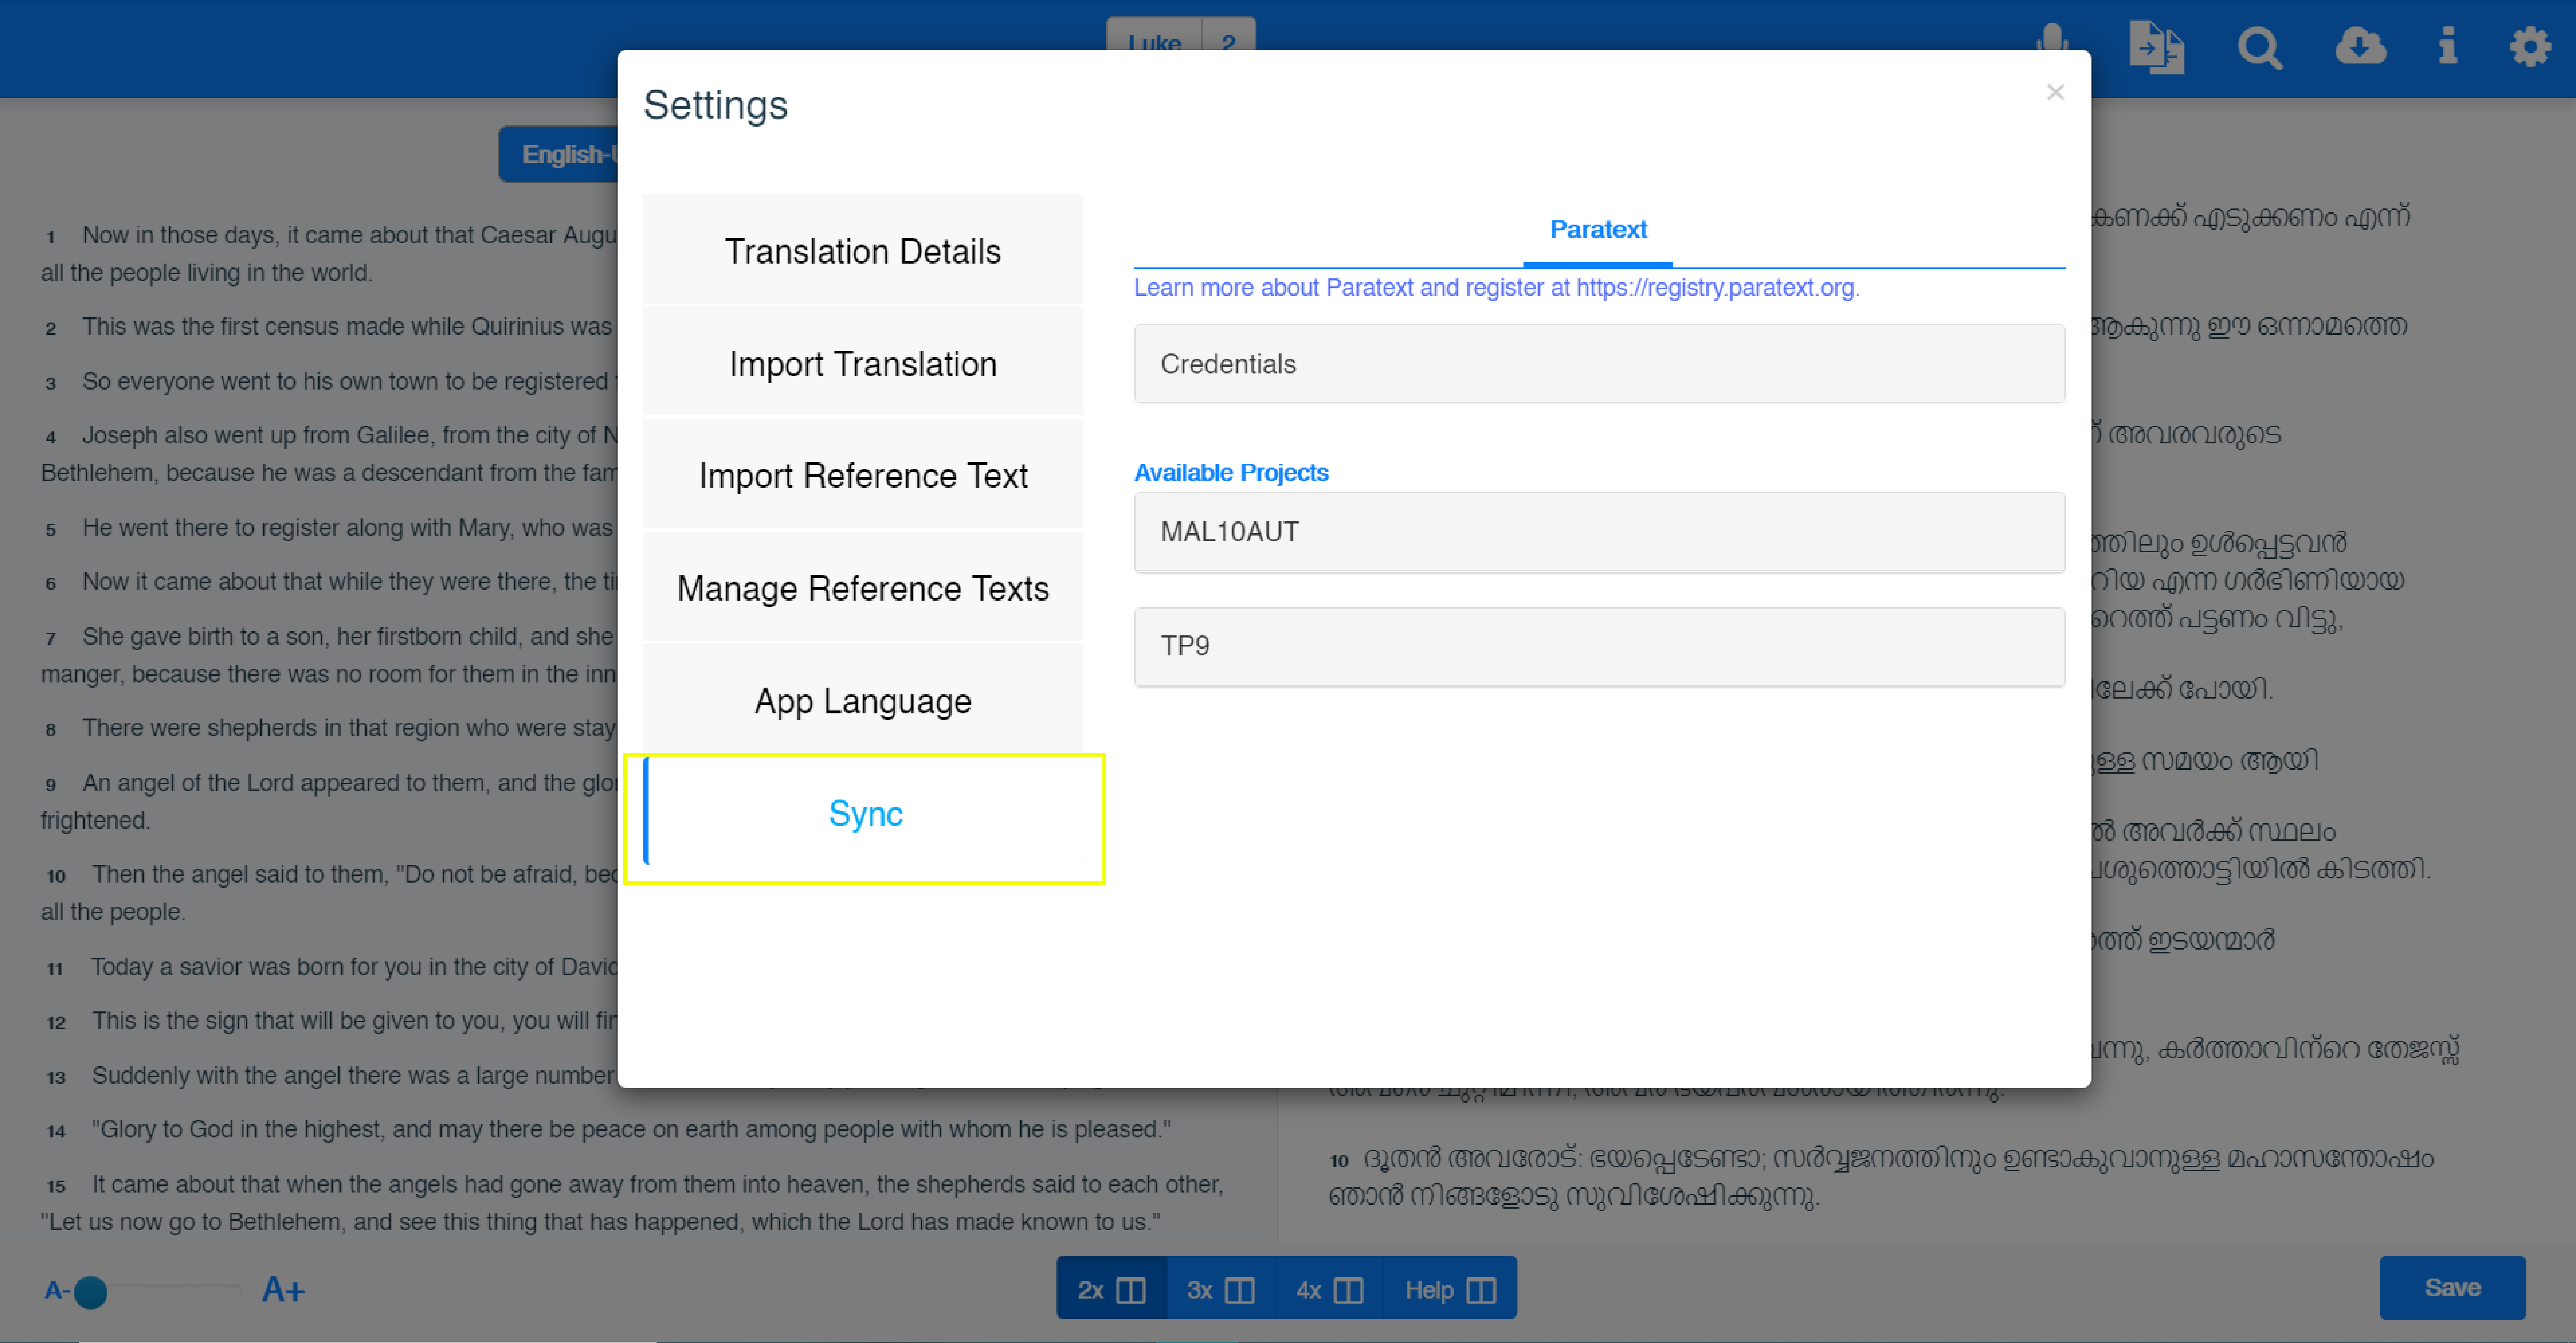Image resolution: width=2576 pixels, height=1343 pixels.
Task: Click English verse 15 text about the shepherds
Action: tap(632, 1203)
